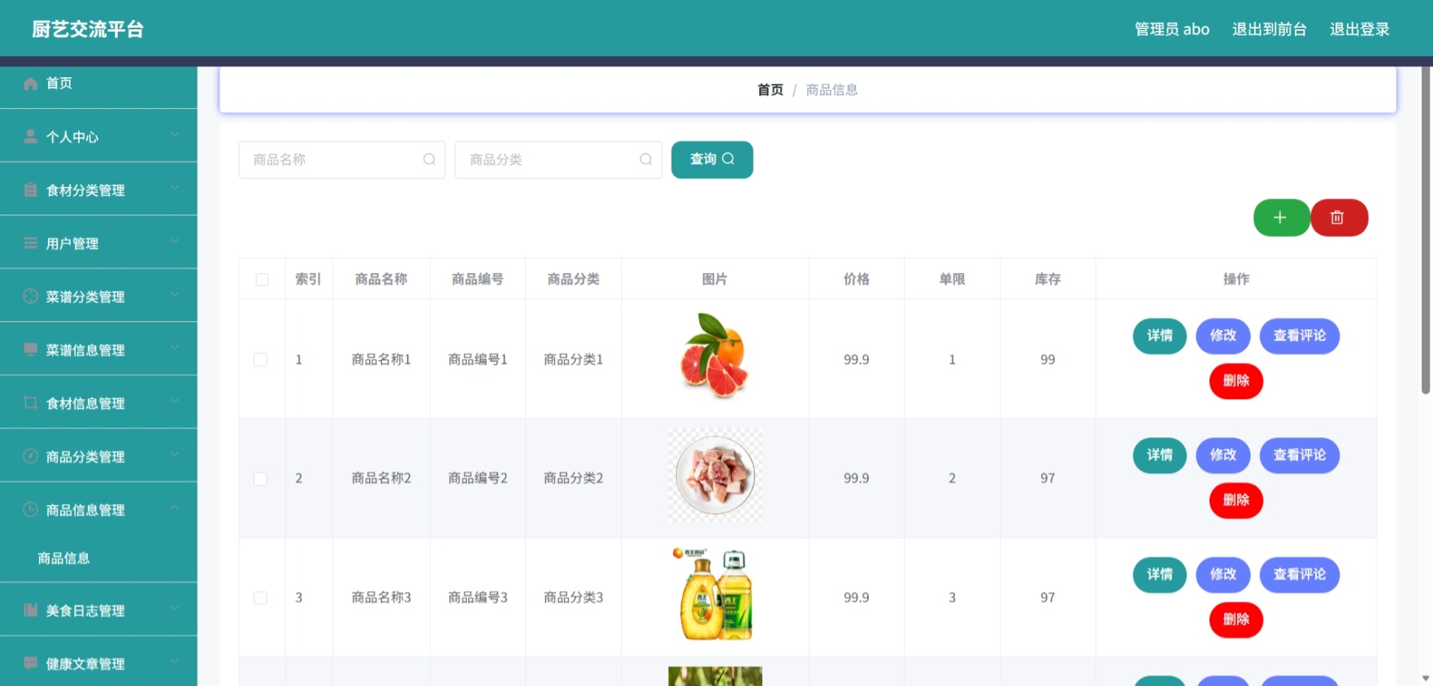The height and width of the screenshot is (686, 1433).
Task: Click the icon beside 商品分类管理
Action: coord(30,456)
